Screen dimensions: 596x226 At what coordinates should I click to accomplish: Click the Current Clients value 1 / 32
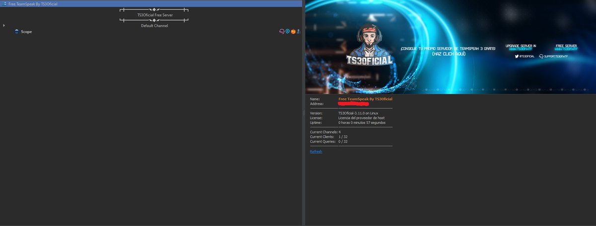click(343, 137)
